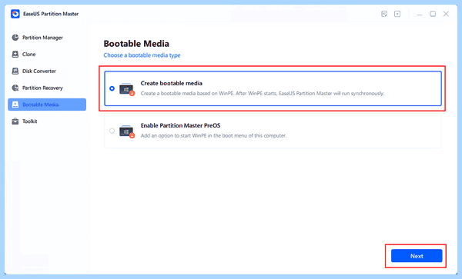Maximize the EaseUS Partition Master window

click(x=433, y=14)
